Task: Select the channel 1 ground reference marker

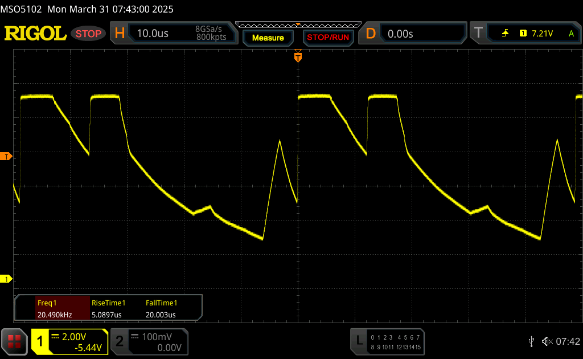Action: pyautogui.click(x=6, y=279)
